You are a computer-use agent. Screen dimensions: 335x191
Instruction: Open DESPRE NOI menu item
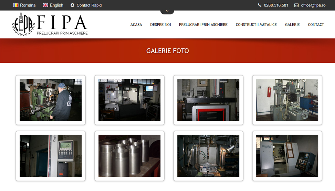click(160, 25)
